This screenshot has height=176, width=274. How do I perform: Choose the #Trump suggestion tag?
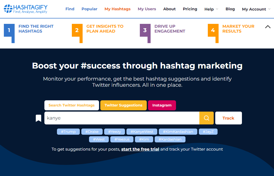coord(68,132)
